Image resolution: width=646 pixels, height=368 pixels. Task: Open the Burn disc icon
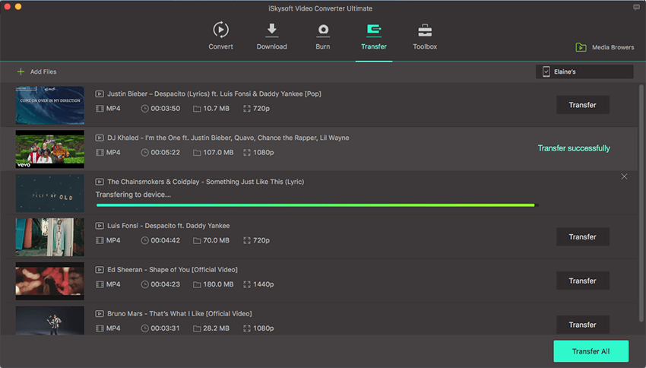click(x=323, y=30)
